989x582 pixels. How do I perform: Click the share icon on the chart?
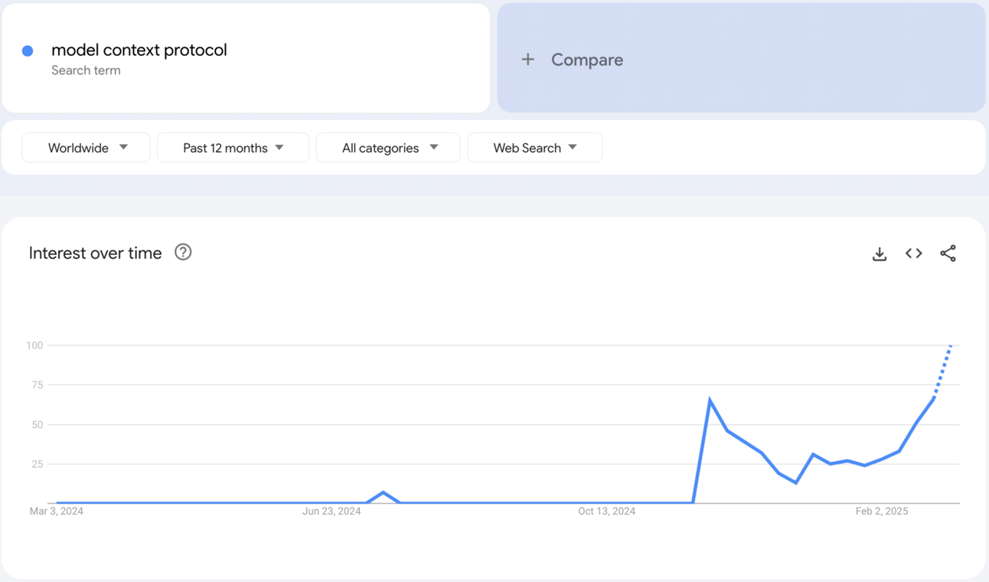(948, 253)
